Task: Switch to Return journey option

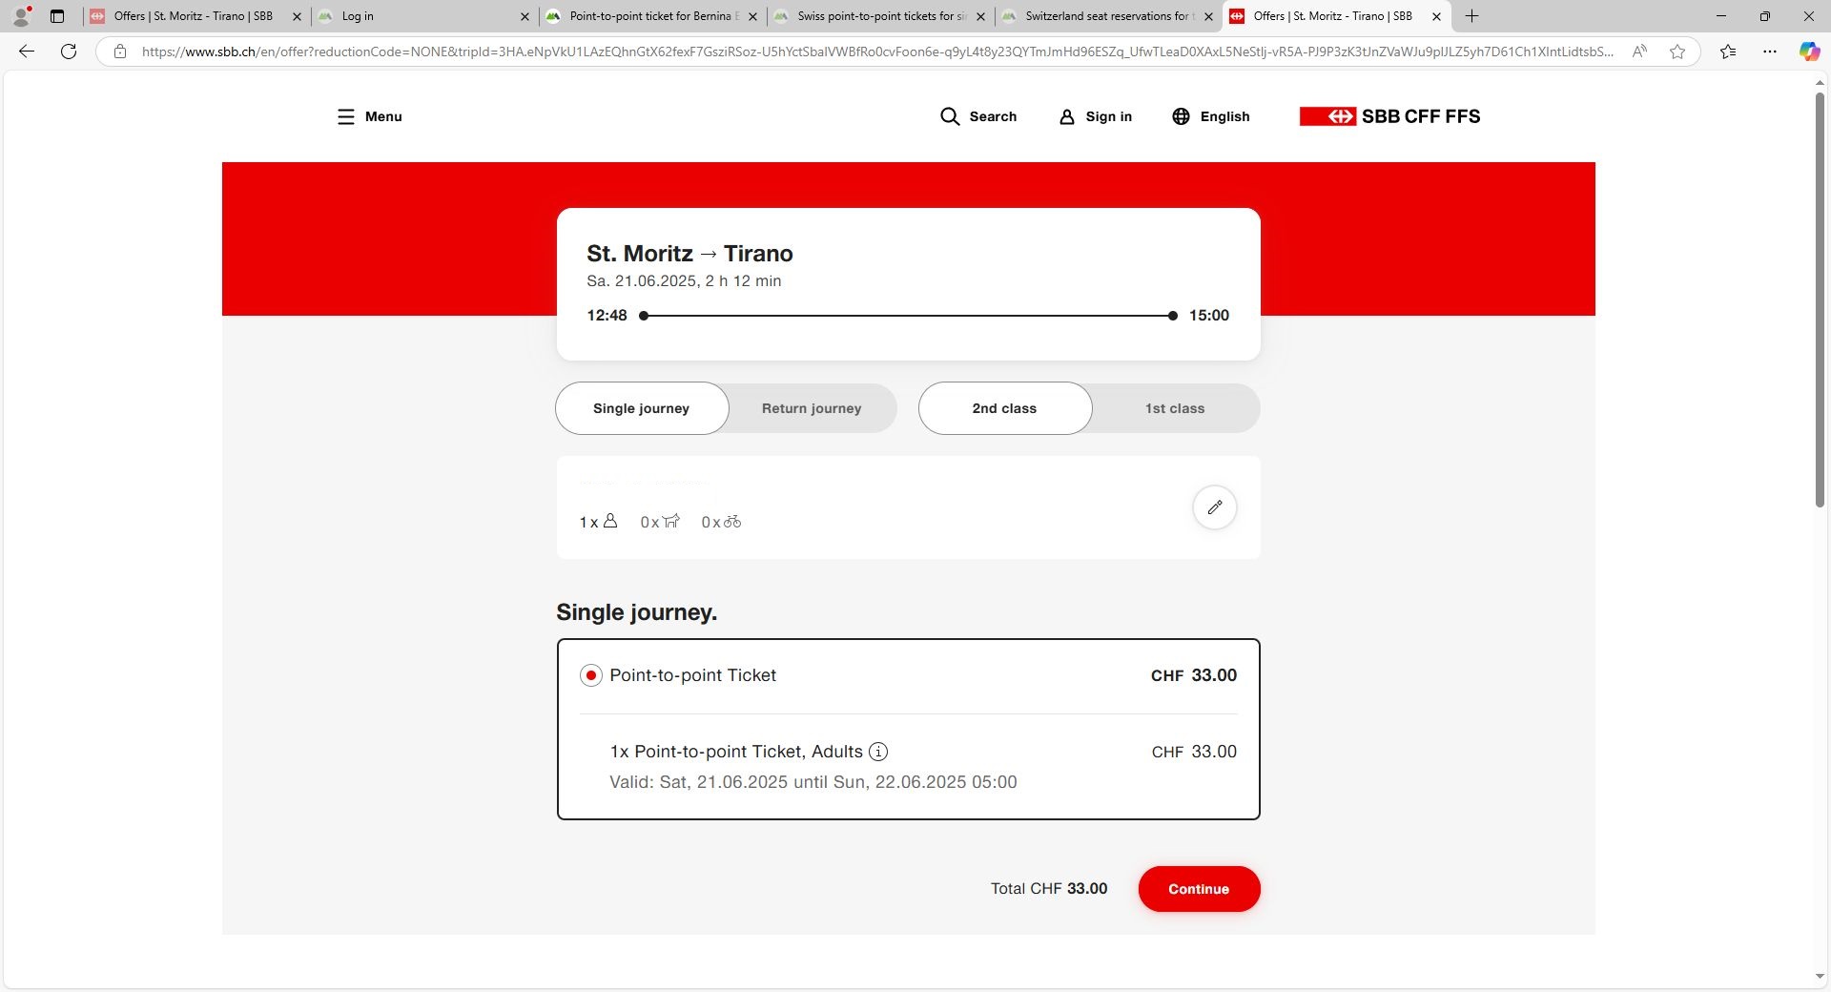Action: 811,408
